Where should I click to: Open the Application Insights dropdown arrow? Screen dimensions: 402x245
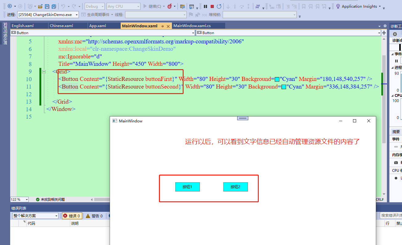click(x=380, y=6)
